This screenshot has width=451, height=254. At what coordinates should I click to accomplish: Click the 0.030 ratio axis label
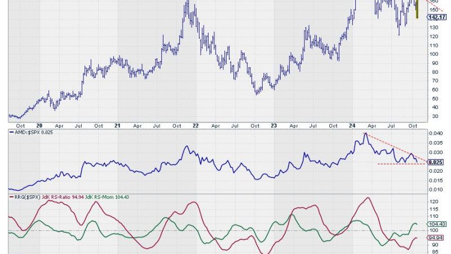(x=436, y=152)
